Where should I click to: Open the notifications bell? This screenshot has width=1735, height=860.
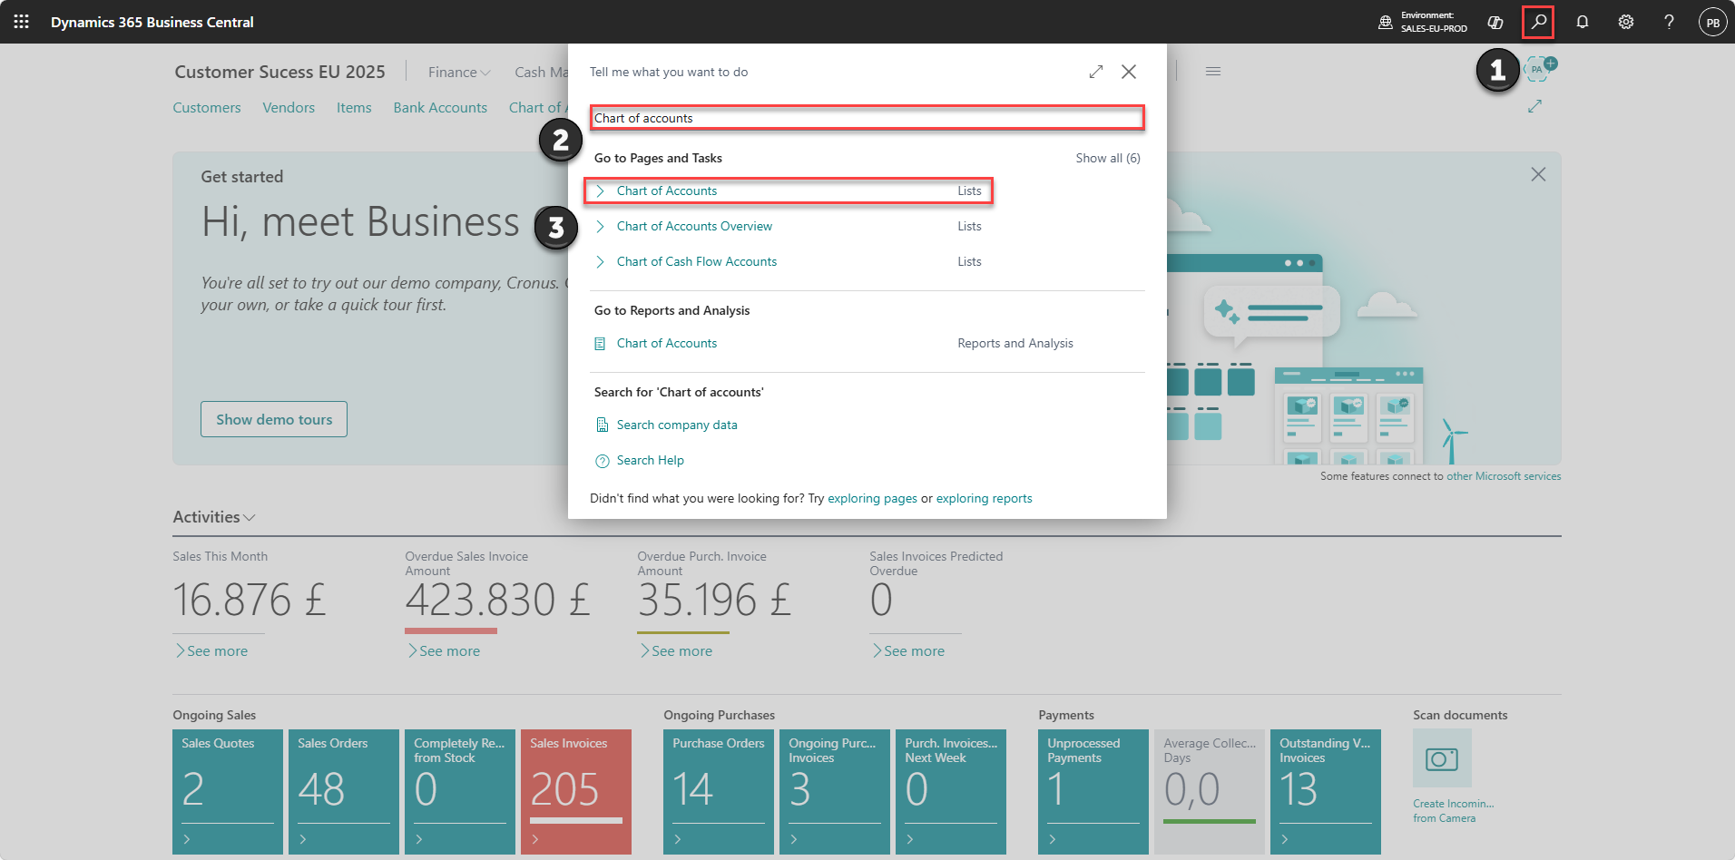pos(1582,22)
